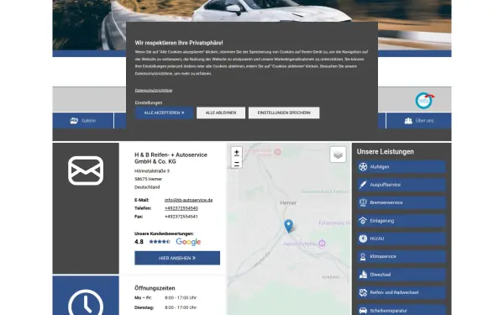This screenshot has width=504, height=315.
Task: Click the envelope contact icon
Action: click(86, 171)
